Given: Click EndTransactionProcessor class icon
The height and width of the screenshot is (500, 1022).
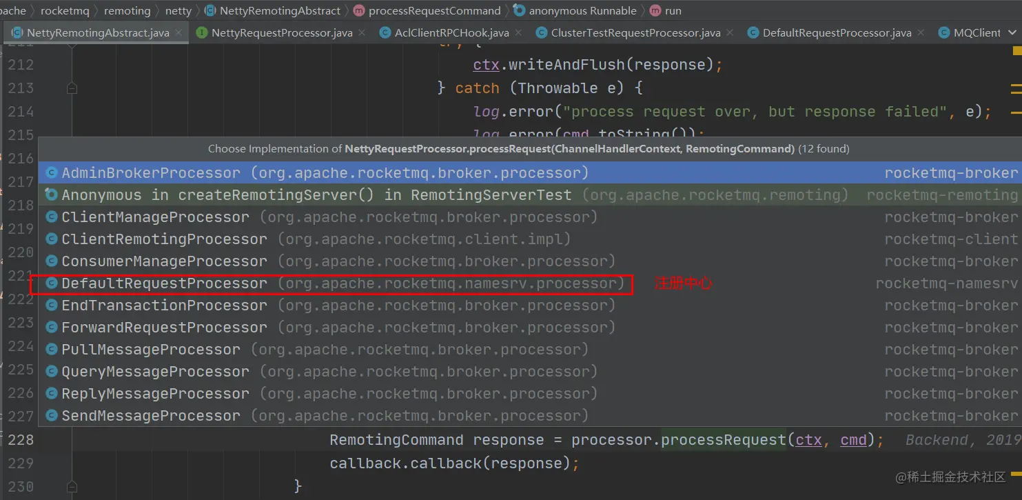Looking at the screenshot, I should (51, 305).
